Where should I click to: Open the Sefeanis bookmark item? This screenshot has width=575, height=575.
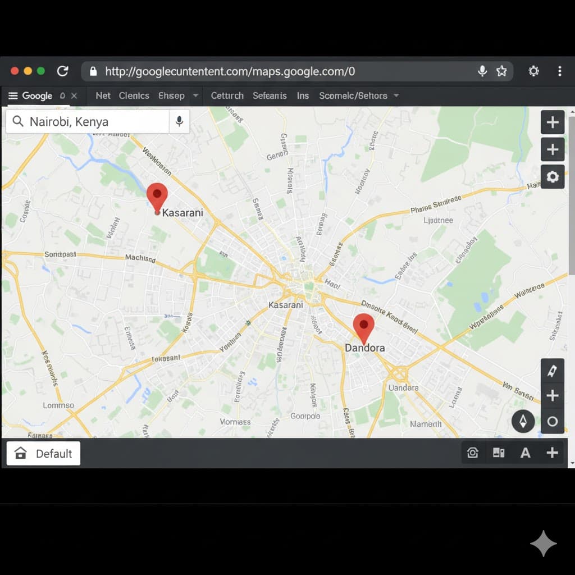270,96
